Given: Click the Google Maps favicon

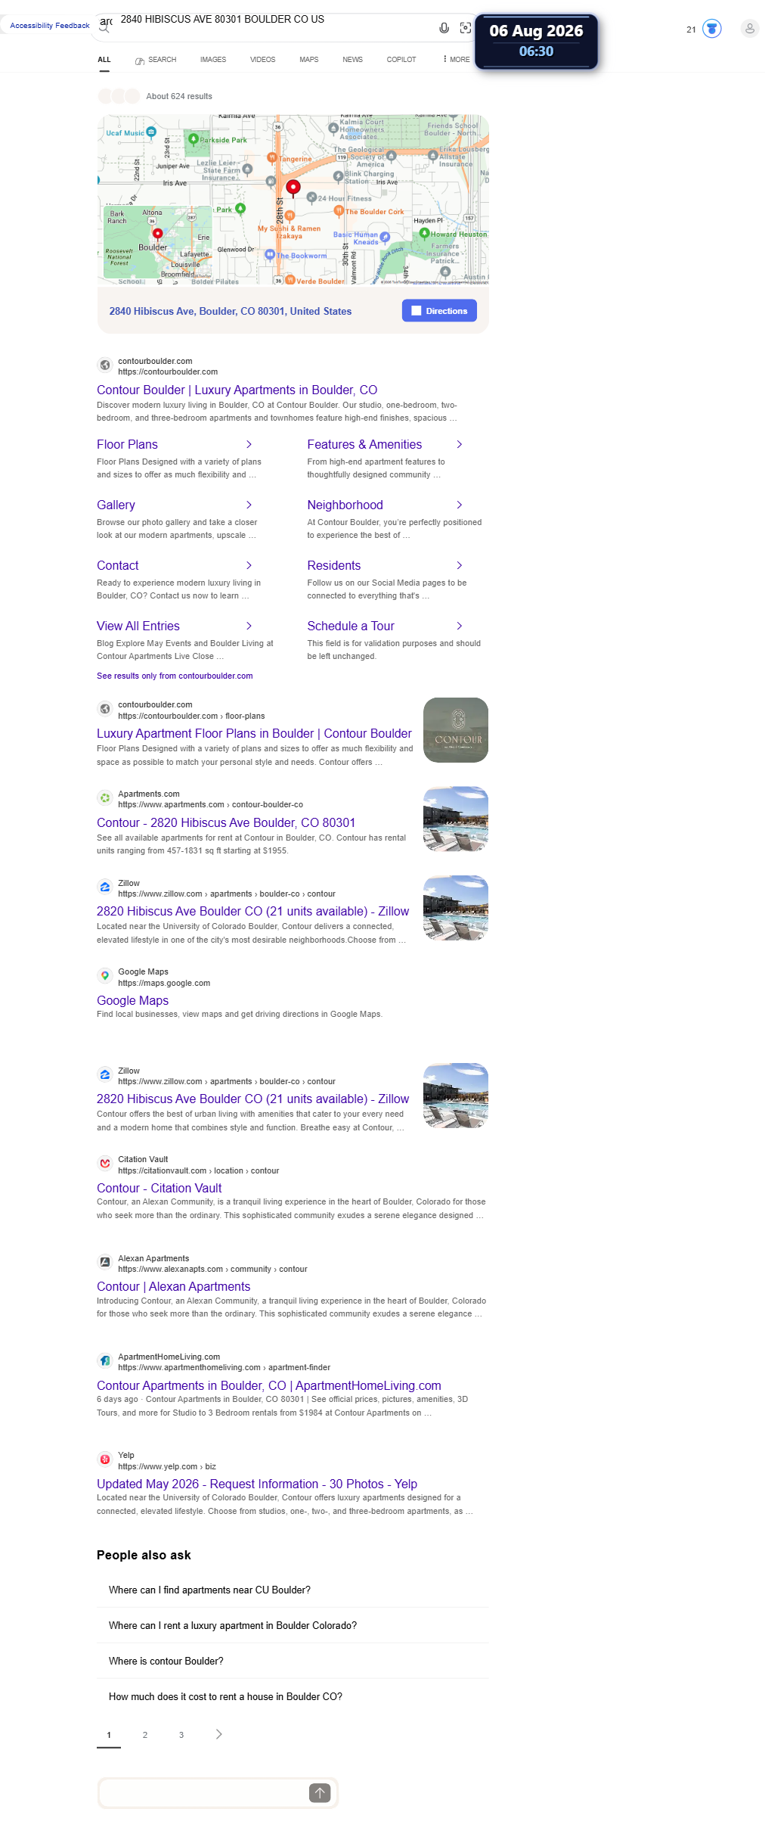Looking at the screenshot, I should (x=105, y=976).
